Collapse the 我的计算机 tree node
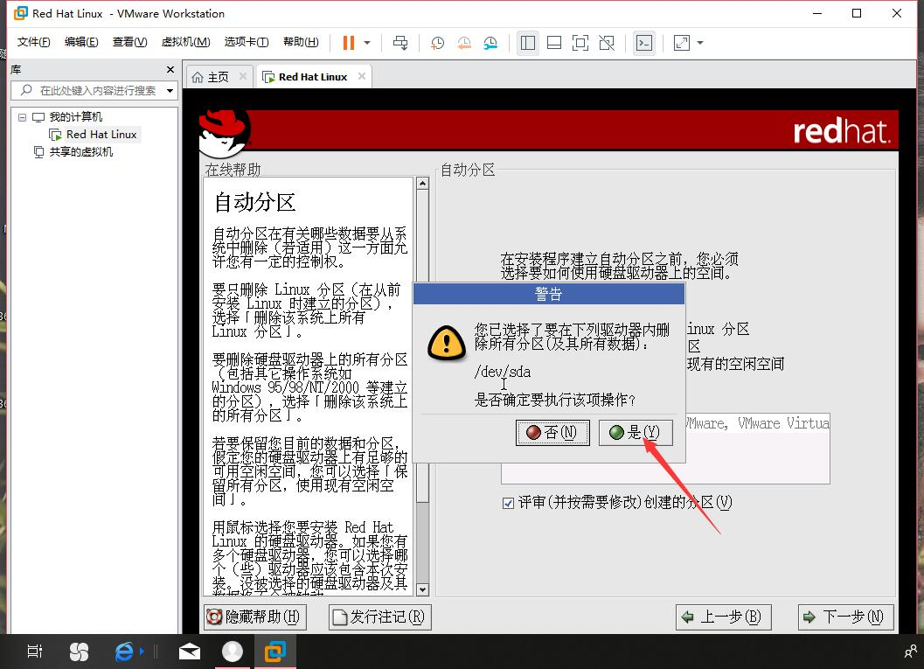This screenshot has width=924, height=669. (22, 117)
